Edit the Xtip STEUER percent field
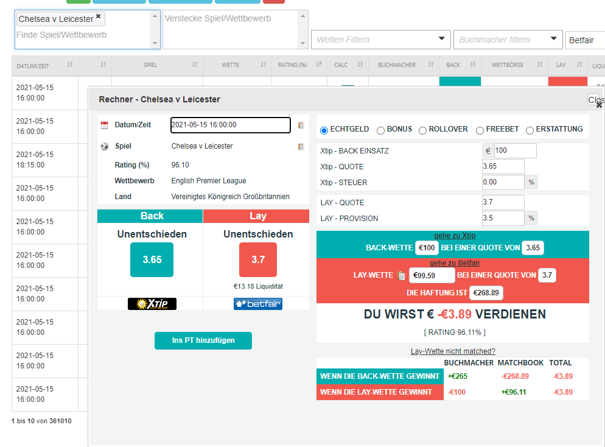 coord(503,182)
